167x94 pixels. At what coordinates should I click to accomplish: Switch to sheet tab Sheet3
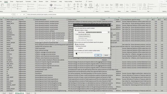28,93
